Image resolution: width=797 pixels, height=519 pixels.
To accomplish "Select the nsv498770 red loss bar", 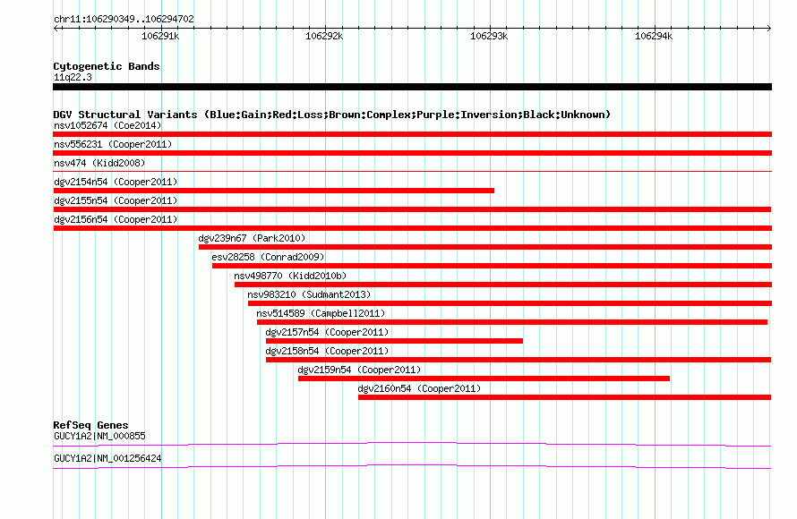I will coord(503,285).
